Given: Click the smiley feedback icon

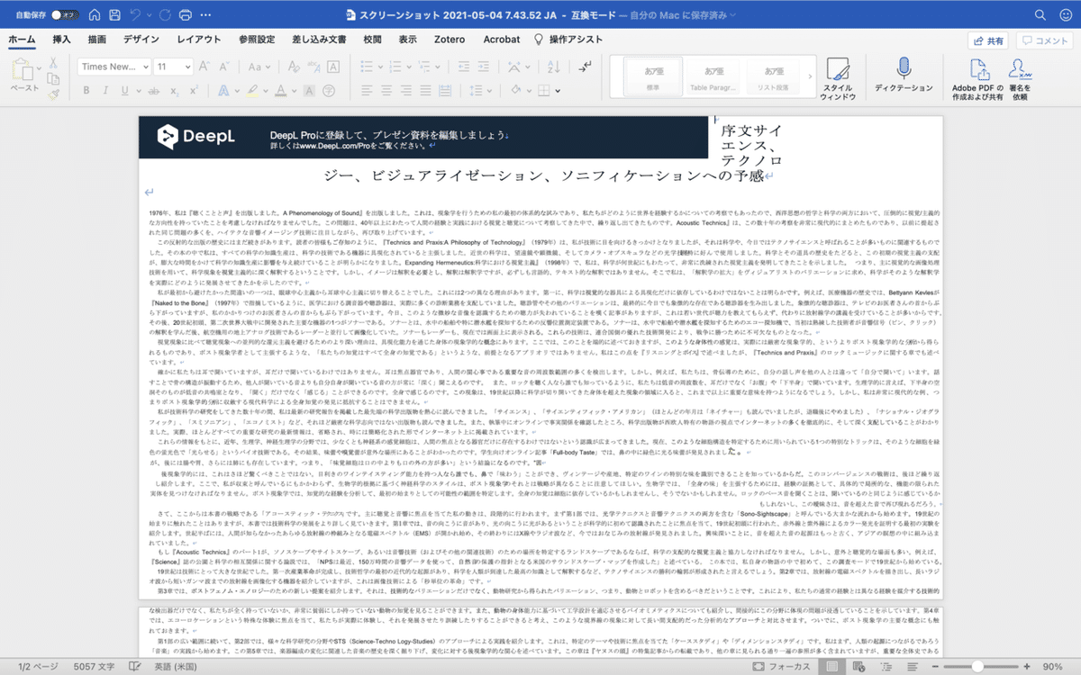Looking at the screenshot, I should pyautogui.click(x=1064, y=15).
